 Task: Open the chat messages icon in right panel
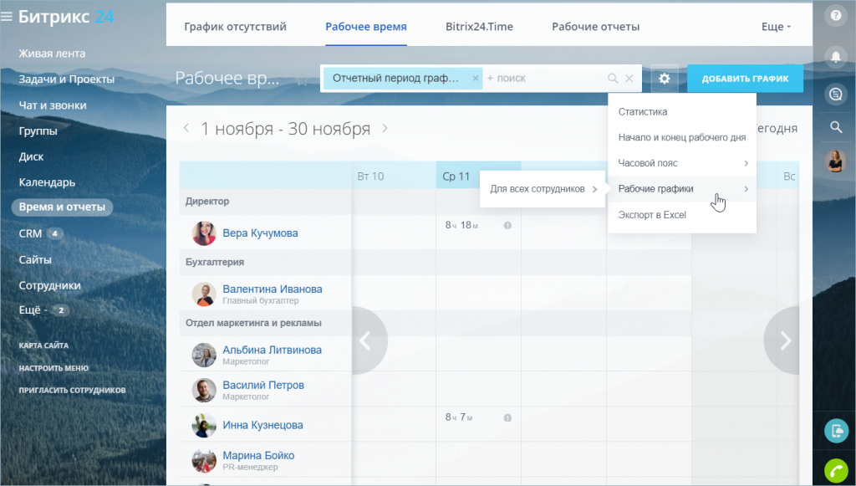(x=835, y=95)
